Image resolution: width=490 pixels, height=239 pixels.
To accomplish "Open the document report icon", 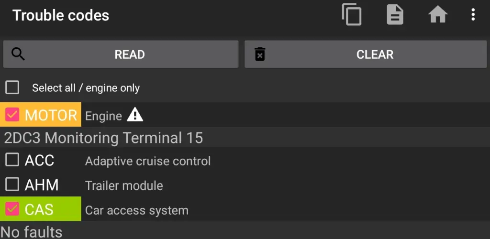I will tap(395, 14).
